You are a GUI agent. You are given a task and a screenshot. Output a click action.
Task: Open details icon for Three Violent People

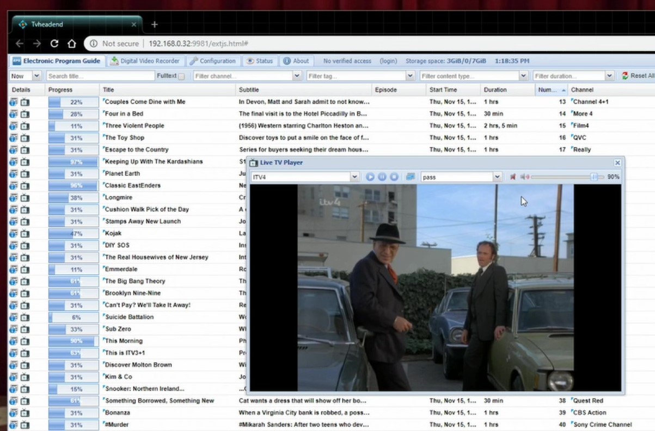click(x=14, y=126)
